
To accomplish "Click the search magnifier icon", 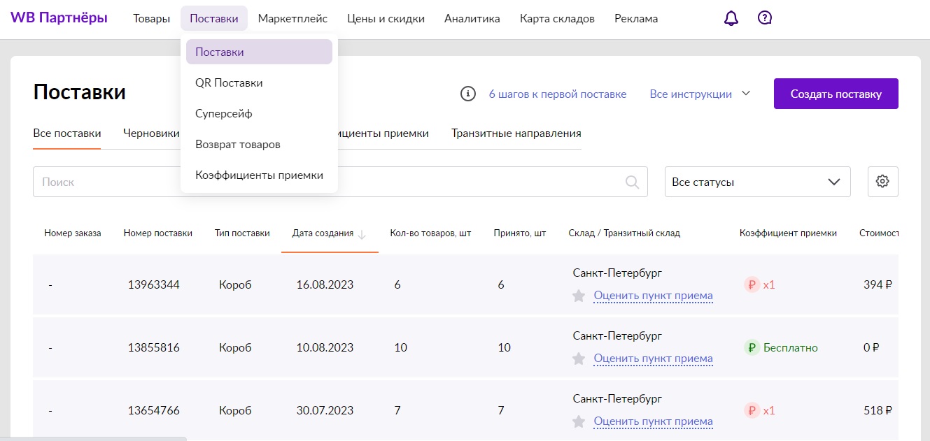I will tap(632, 182).
